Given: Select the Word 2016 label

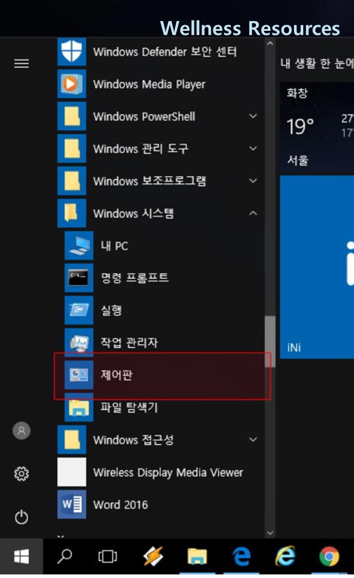Looking at the screenshot, I should [x=121, y=505].
